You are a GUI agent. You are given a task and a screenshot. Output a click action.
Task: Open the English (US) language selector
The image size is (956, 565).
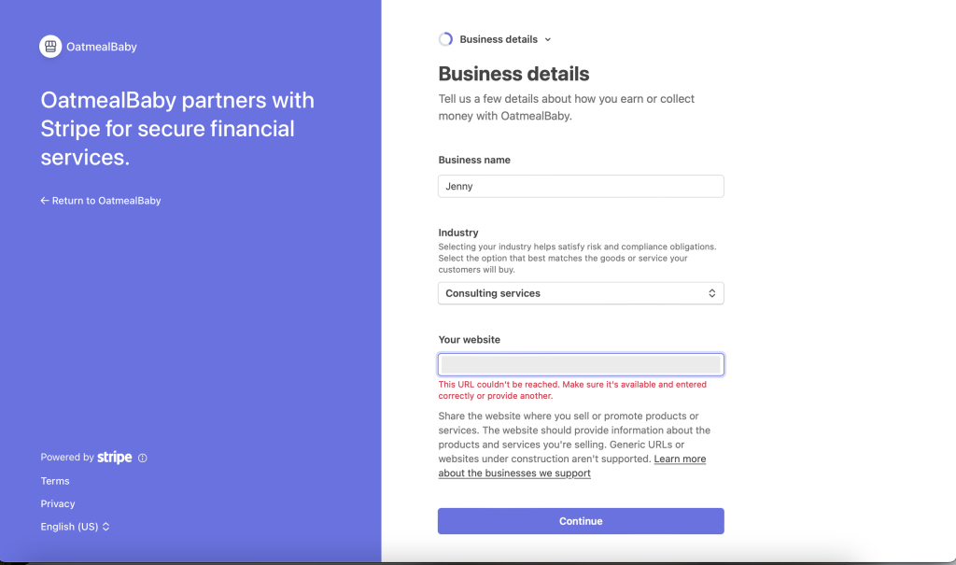75,527
